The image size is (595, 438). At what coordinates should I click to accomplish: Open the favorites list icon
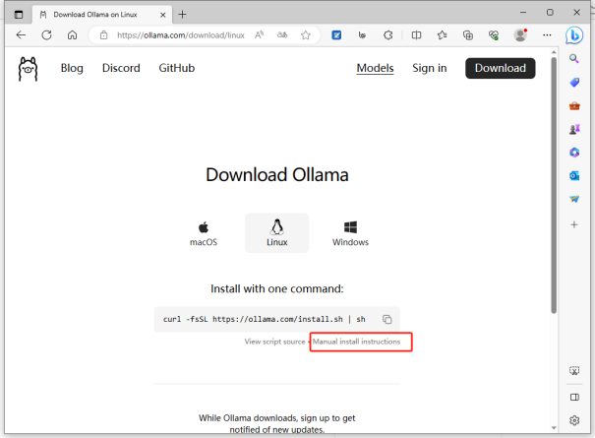click(443, 35)
